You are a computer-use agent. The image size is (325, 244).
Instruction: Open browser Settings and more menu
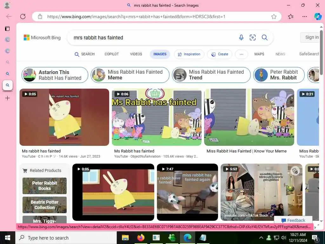click(304, 17)
